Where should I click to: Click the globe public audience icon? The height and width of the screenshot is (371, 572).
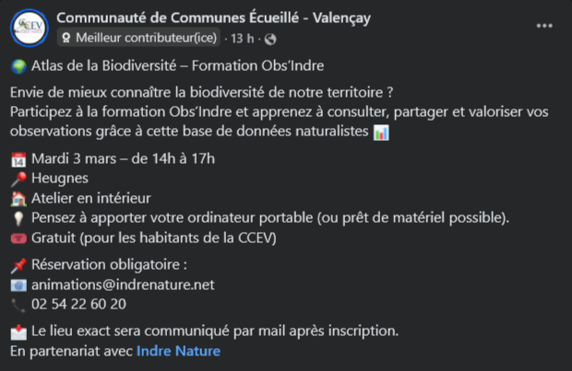[270, 39]
